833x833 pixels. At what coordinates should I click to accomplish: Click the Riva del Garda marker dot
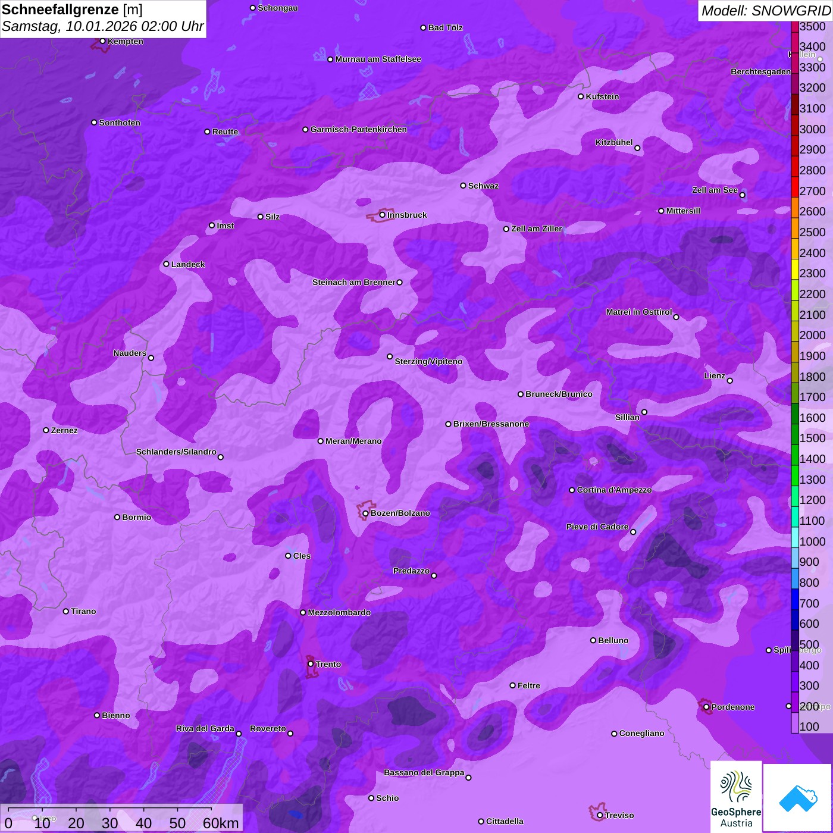(x=239, y=734)
